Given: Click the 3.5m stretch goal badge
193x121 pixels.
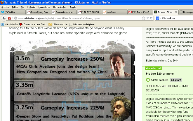Looking at the screenshot, I should [x=24, y=59].
